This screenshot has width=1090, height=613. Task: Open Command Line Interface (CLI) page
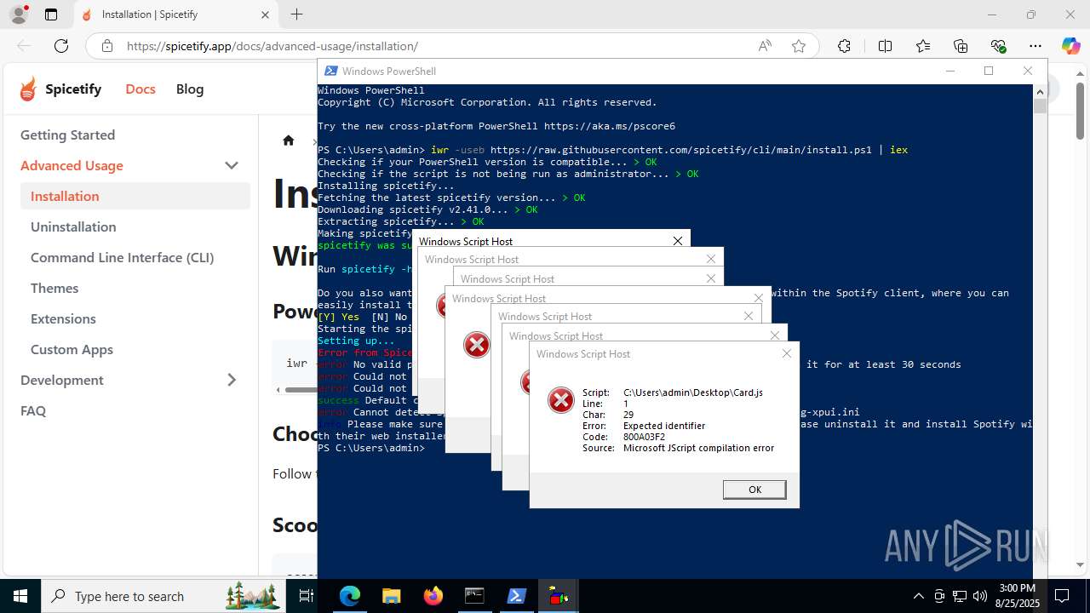click(123, 257)
